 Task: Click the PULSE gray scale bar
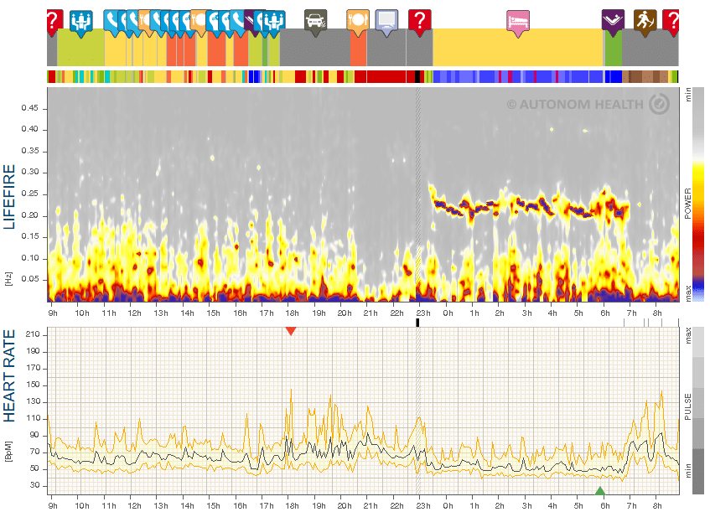point(698,411)
